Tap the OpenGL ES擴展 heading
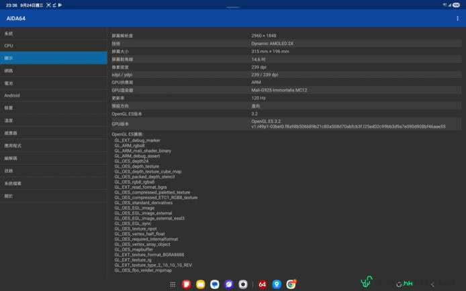466x291 pixels. pyautogui.click(x=128, y=134)
